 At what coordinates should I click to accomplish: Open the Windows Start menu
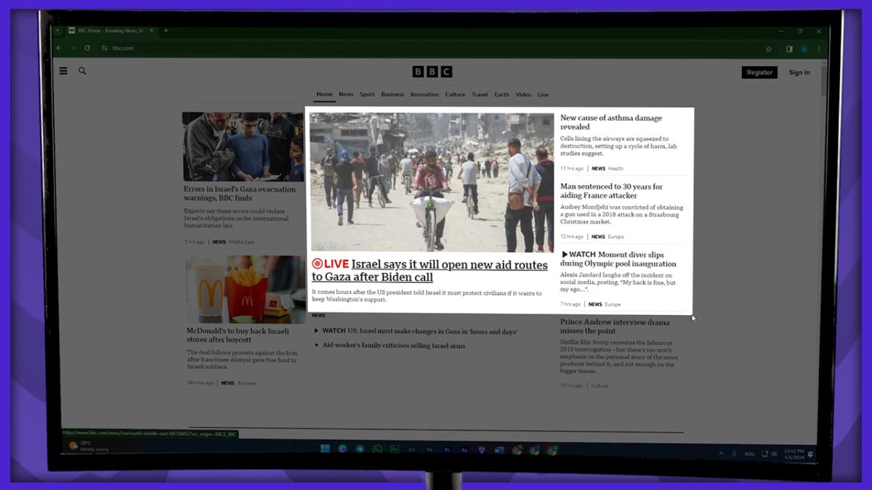[325, 449]
